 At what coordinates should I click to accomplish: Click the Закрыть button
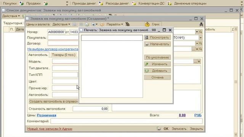pos(196,129)
